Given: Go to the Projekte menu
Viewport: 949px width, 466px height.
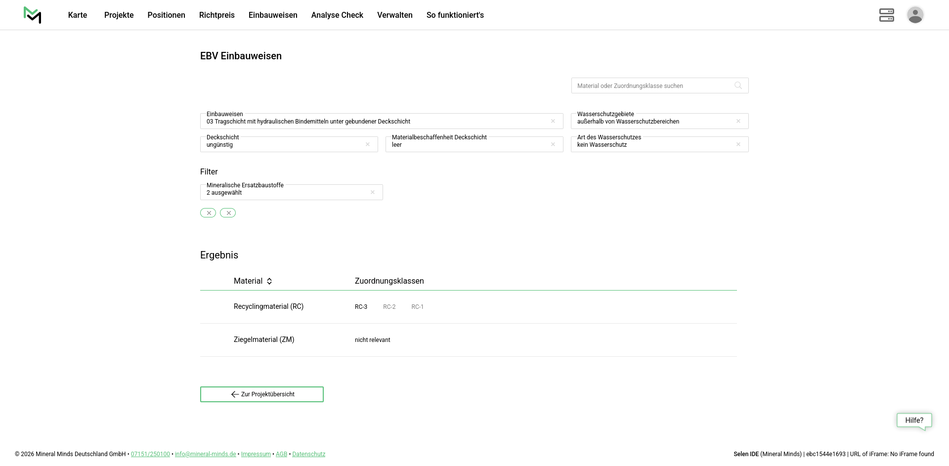Looking at the screenshot, I should coord(119,15).
